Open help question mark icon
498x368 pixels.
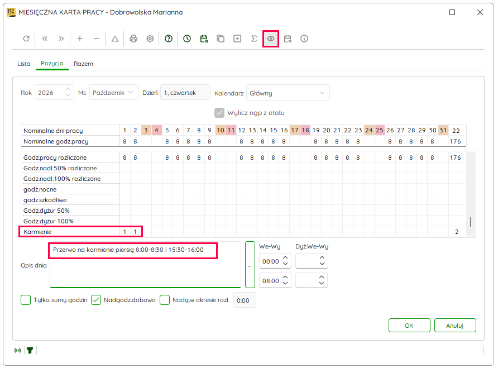tap(169, 39)
